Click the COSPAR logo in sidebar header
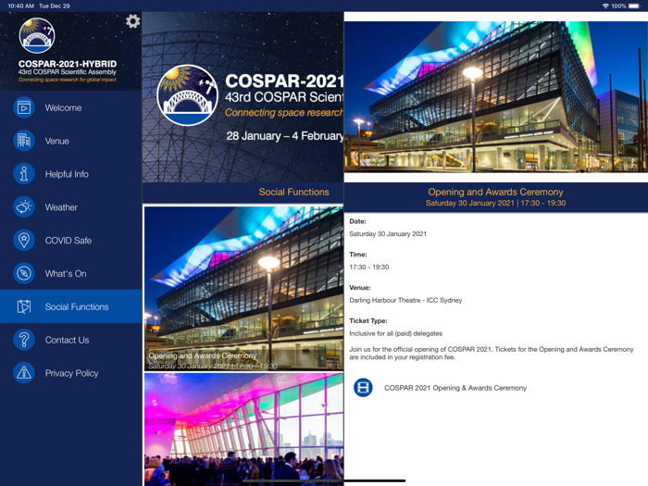The width and height of the screenshot is (648, 486). click(37, 35)
